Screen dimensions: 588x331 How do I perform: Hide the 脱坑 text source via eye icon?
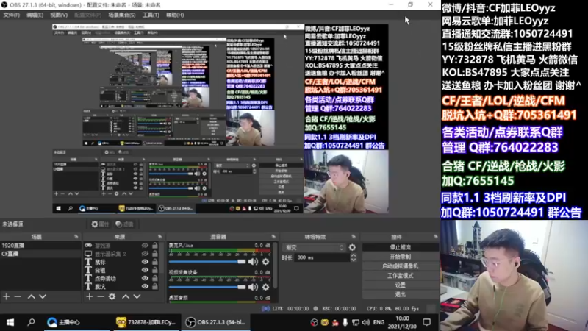(145, 286)
